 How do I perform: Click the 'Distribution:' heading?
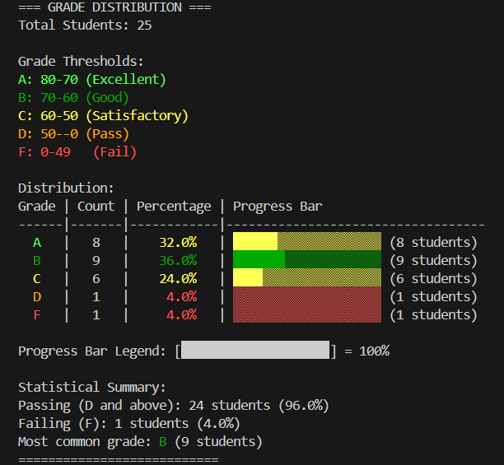pyautogui.click(x=66, y=188)
